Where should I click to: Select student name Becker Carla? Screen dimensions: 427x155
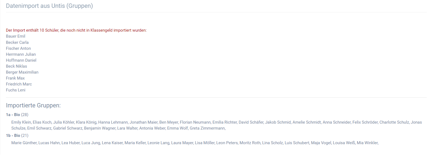click(x=17, y=42)
